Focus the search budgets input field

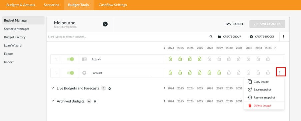coord(128,37)
